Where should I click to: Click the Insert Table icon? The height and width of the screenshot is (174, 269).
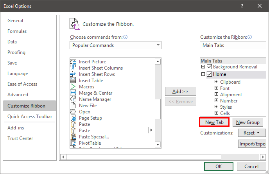[73, 80]
